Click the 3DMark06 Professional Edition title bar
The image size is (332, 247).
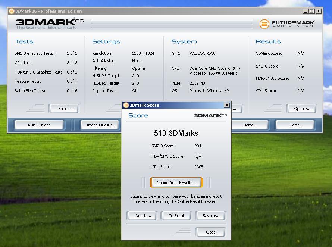pyautogui.click(x=165, y=11)
